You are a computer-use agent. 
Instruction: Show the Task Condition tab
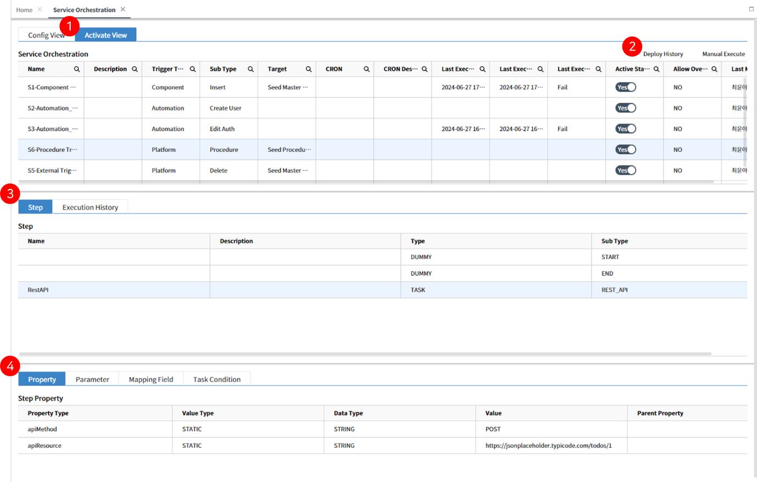[x=217, y=379]
